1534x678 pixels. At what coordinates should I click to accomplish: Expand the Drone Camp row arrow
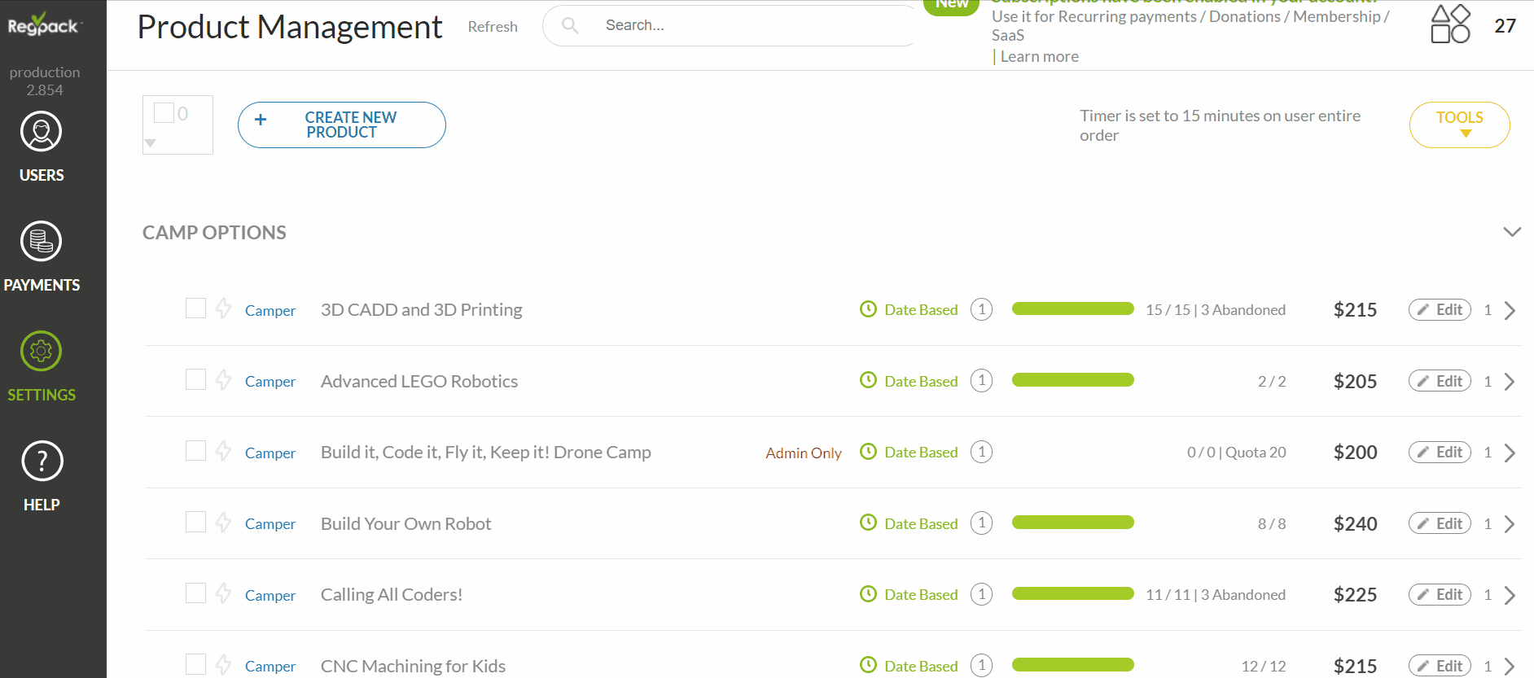click(x=1510, y=453)
